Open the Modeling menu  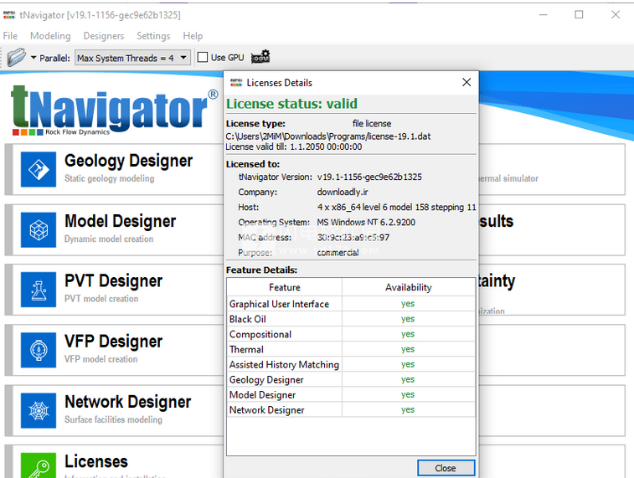[x=50, y=36]
